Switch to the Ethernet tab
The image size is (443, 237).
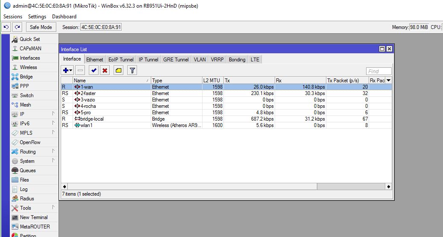point(95,59)
